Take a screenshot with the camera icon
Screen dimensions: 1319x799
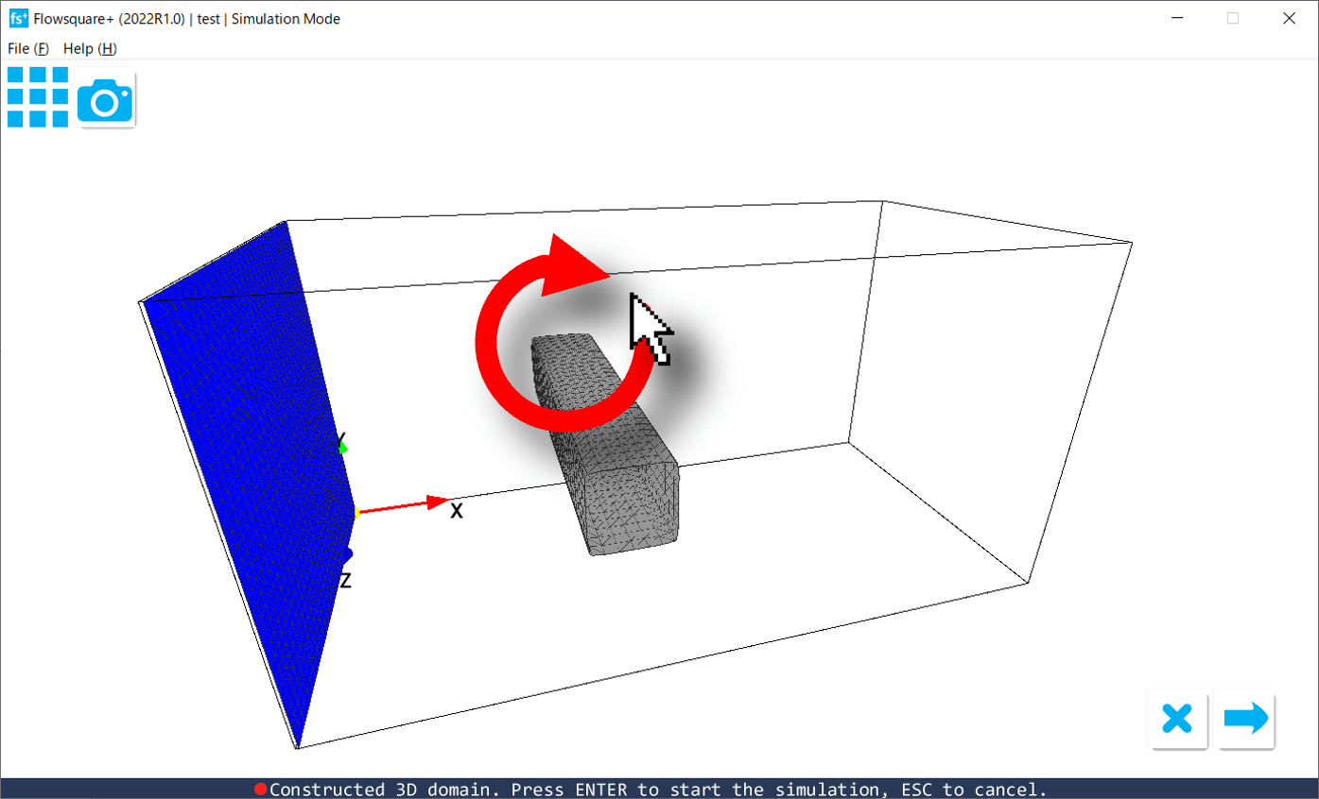tap(105, 98)
